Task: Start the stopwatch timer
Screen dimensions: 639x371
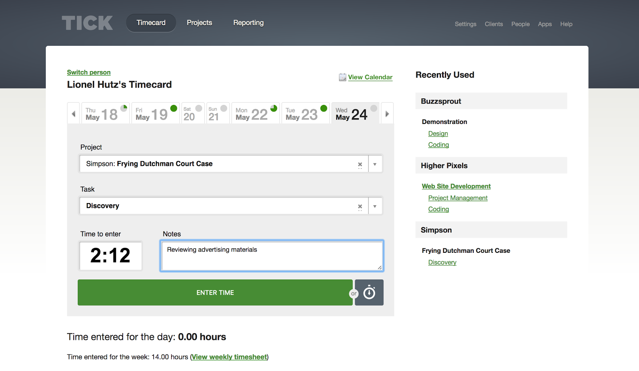Action: 369,292
